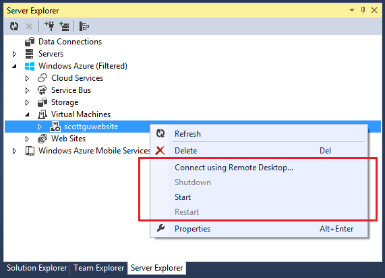The height and width of the screenshot is (278, 385).
Task: Click the Windows Azure logo icon
Action: 30,66
